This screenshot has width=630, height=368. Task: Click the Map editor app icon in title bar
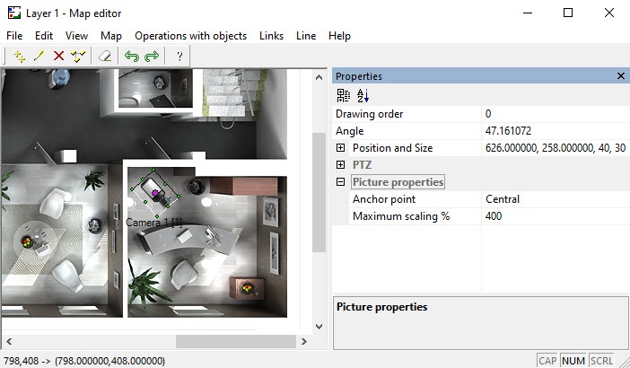[x=14, y=13]
